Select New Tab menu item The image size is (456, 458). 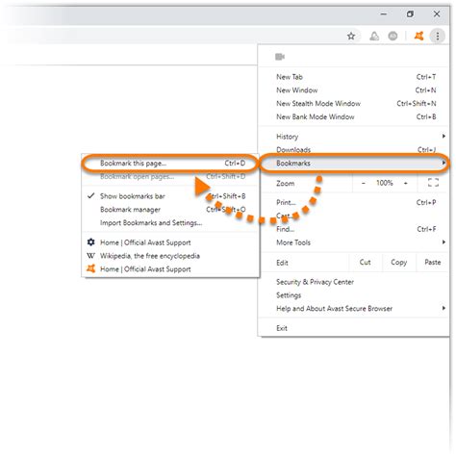(x=353, y=77)
